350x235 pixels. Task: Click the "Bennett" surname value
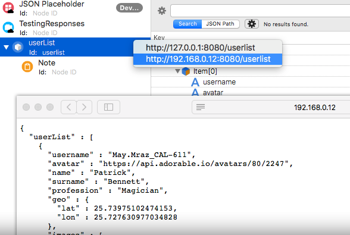click(124, 181)
